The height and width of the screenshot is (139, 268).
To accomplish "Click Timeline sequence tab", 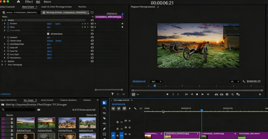I will [121, 100].
